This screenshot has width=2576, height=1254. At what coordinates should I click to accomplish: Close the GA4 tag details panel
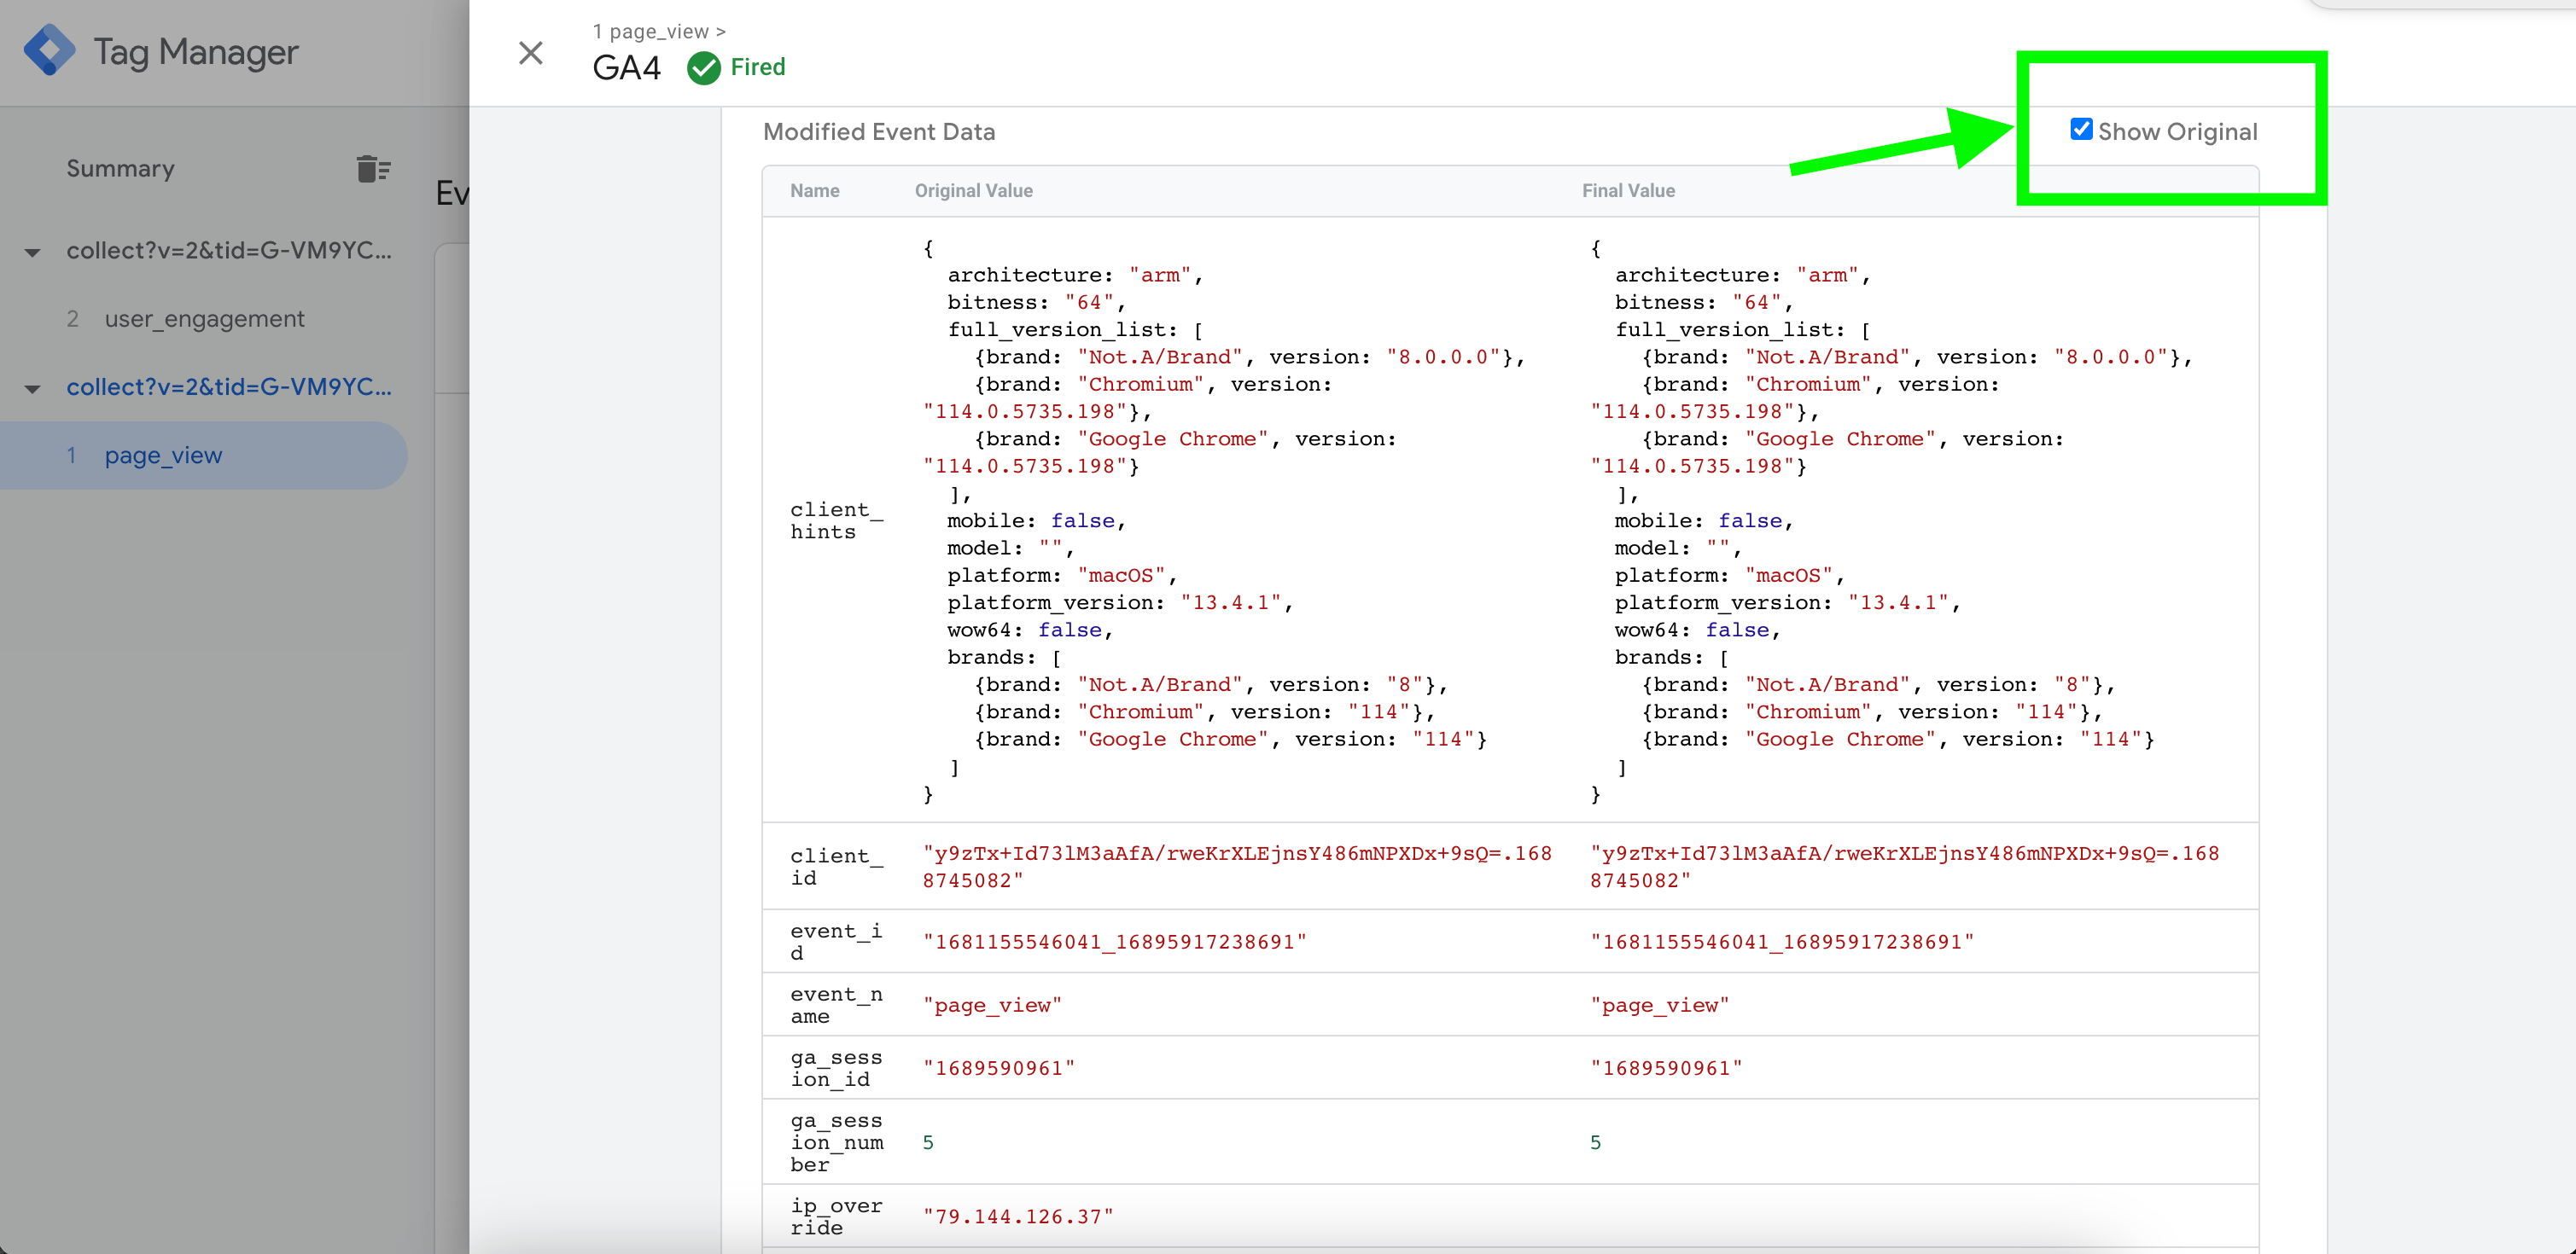coord(531,53)
